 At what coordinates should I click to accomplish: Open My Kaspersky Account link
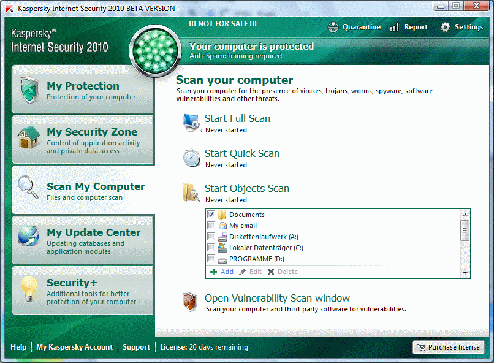(74, 347)
